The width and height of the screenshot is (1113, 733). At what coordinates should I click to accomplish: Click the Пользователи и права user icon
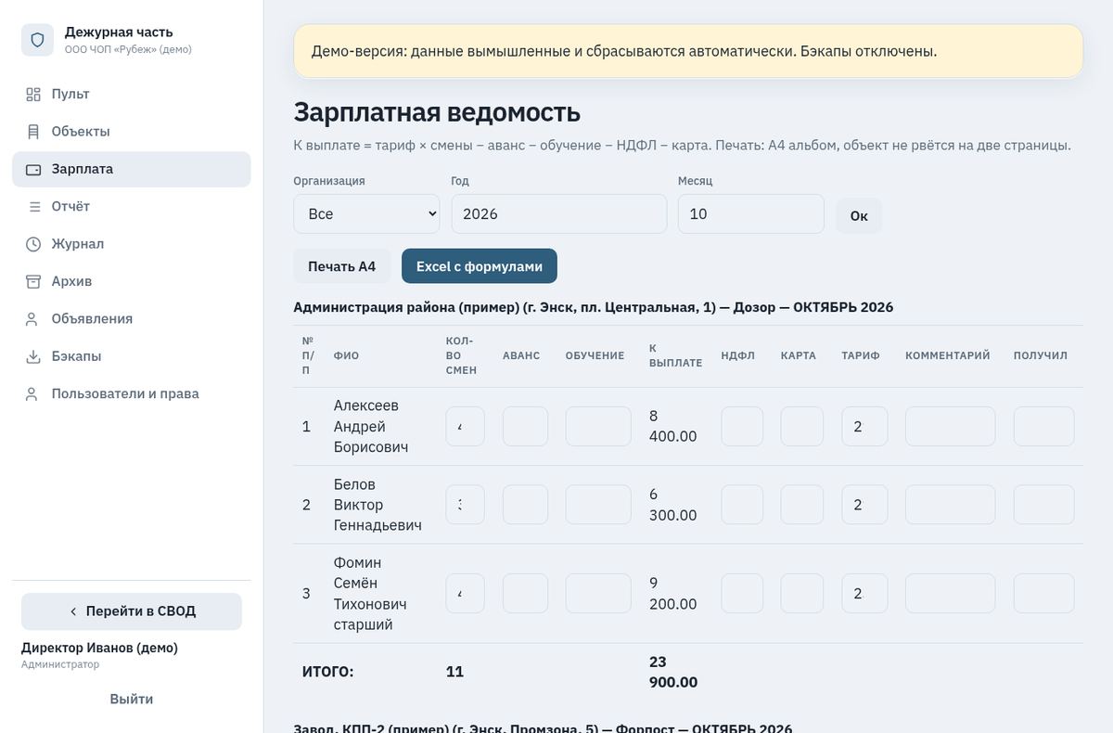coord(33,394)
